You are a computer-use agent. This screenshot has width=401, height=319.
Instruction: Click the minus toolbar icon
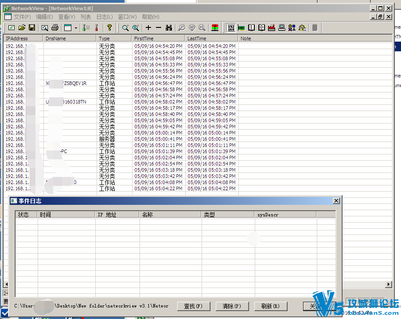click(159, 27)
